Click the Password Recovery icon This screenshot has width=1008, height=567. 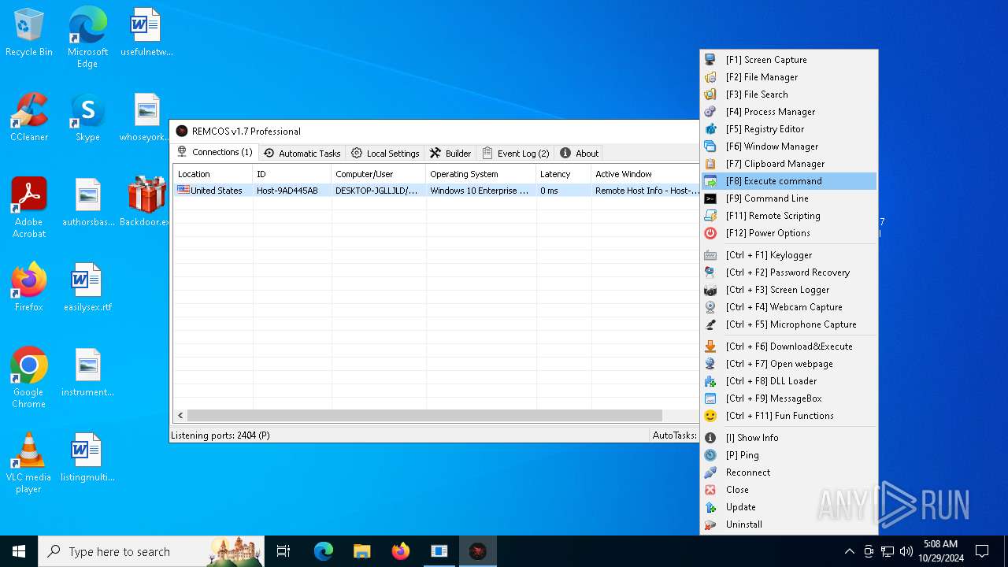point(710,272)
